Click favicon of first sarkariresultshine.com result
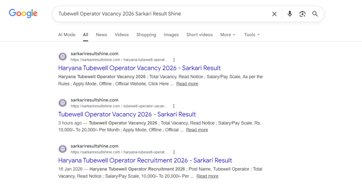 pos(63,57)
